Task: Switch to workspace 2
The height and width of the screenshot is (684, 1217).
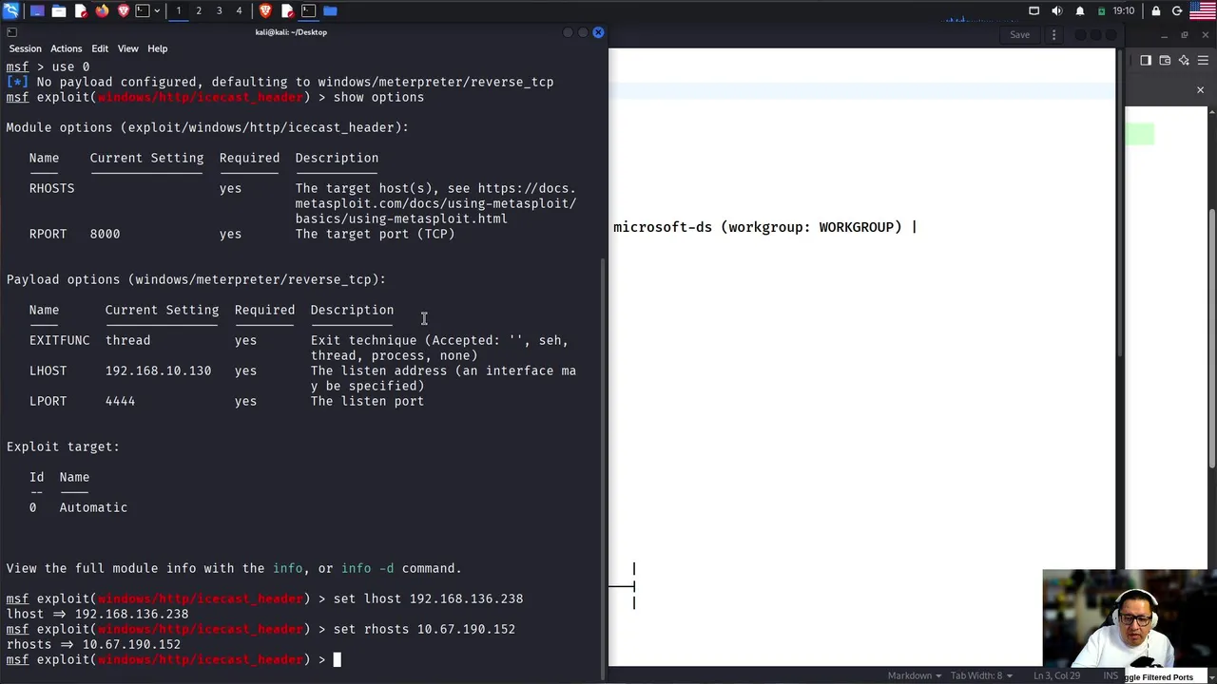Action: pos(199,10)
